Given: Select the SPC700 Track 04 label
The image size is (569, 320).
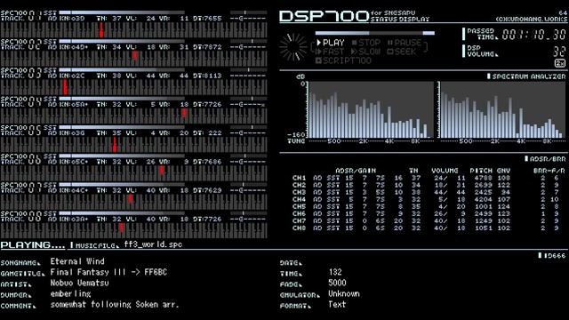Looking at the screenshot, I should [21, 101].
